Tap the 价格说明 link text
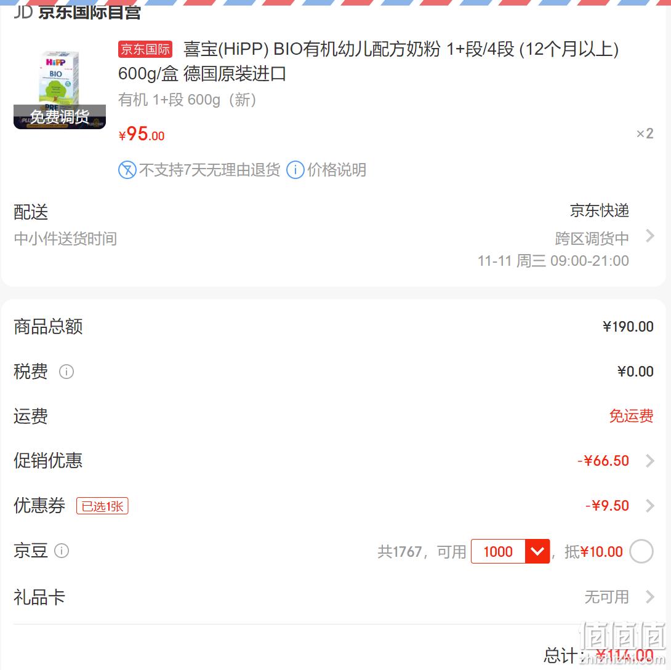 click(x=337, y=170)
